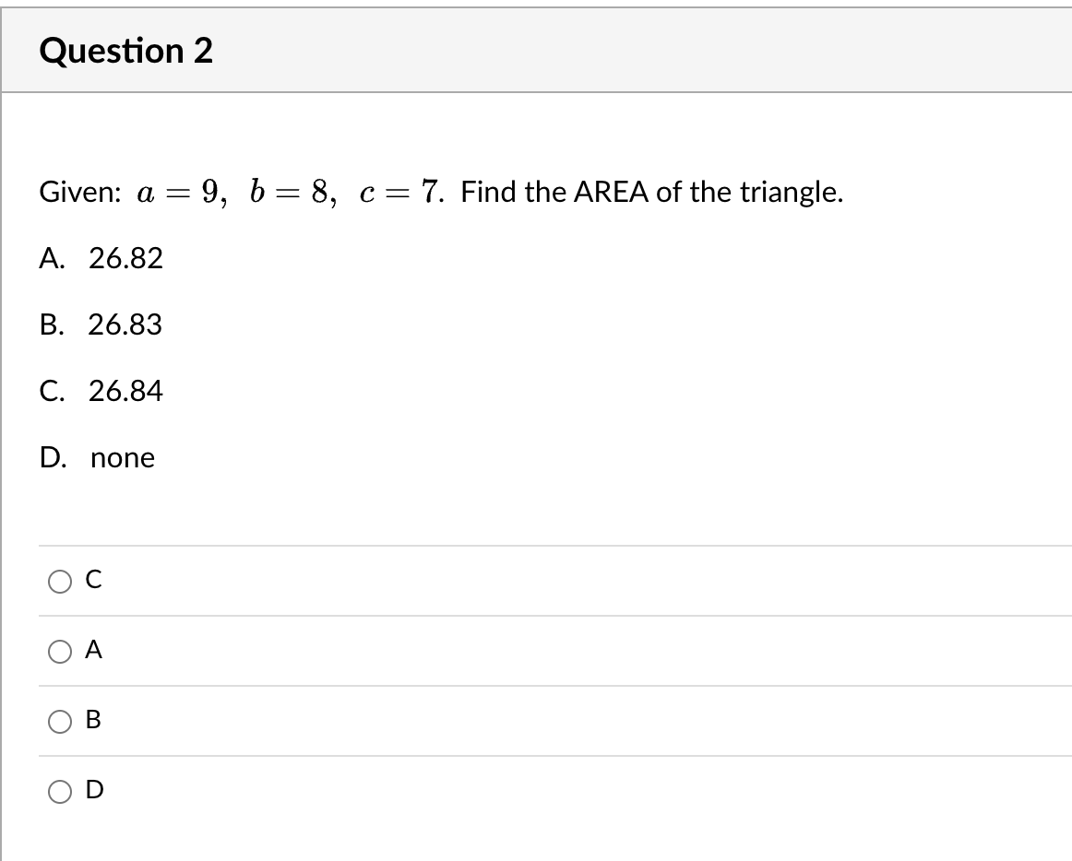Click answer choice B. 26.83
Screen dimensions: 1072x861
tap(101, 324)
